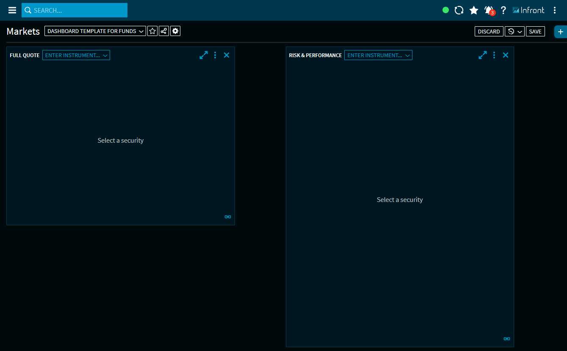This screenshot has height=351, width=567.
Task: Open the top-right application kebab menu
Action: click(555, 10)
